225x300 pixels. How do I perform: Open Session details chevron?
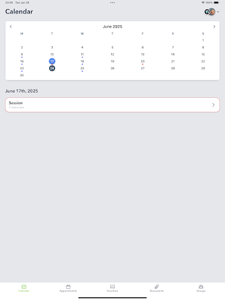click(213, 105)
